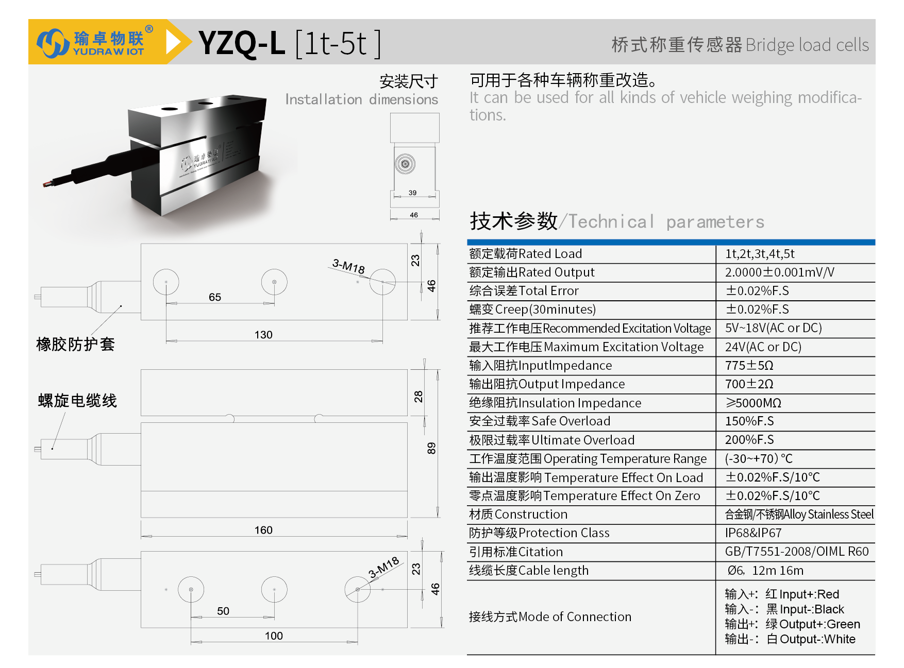Click the 橡胶防护套 rubber sleeve label
Viewport: 904px width, 668px height.
[75, 344]
